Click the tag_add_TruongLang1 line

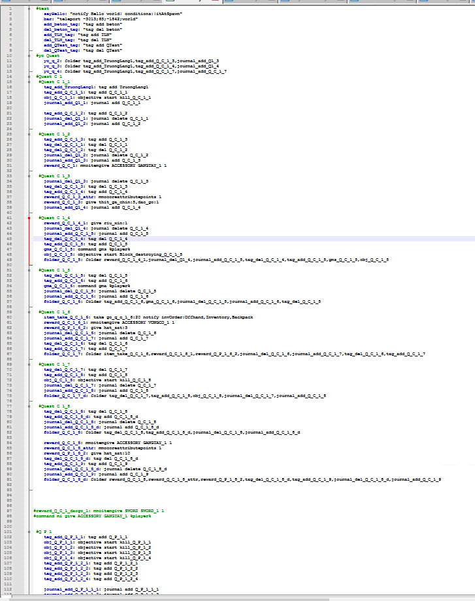[x=96, y=87]
